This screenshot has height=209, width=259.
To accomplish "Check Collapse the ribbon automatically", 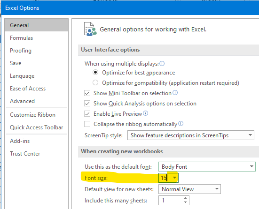I will tap(87, 124).
